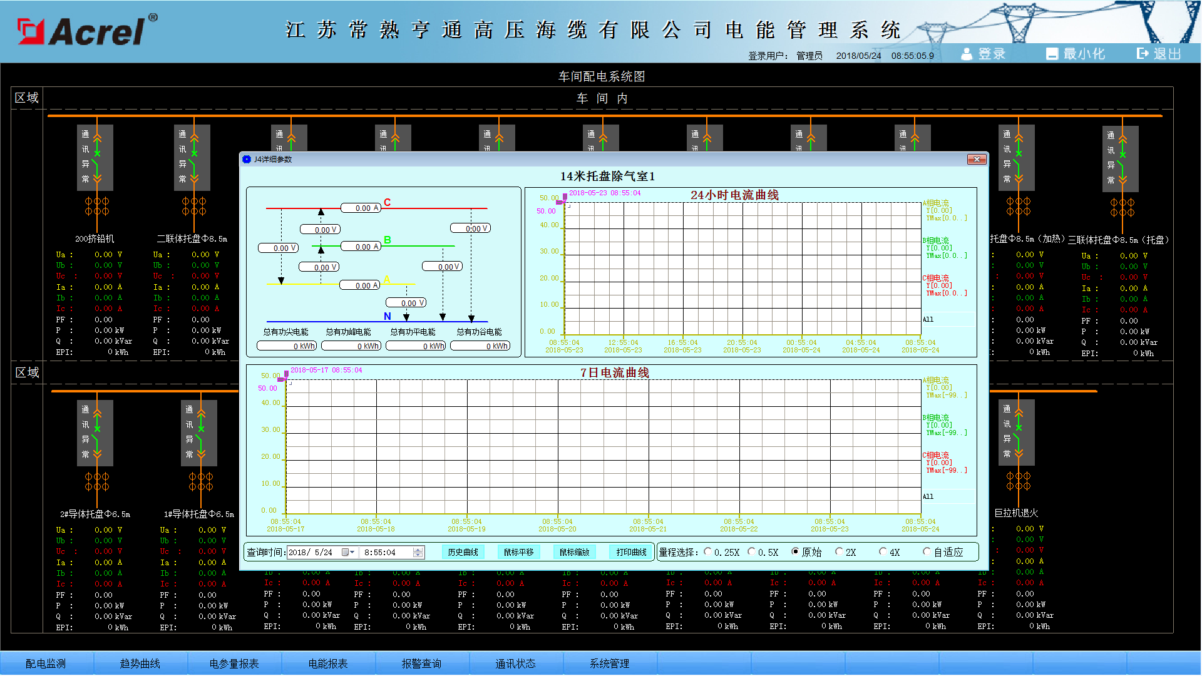The width and height of the screenshot is (1202, 676).
Task: Toggle A相电流 legend in 7日 chart
Action: pos(936,381)
